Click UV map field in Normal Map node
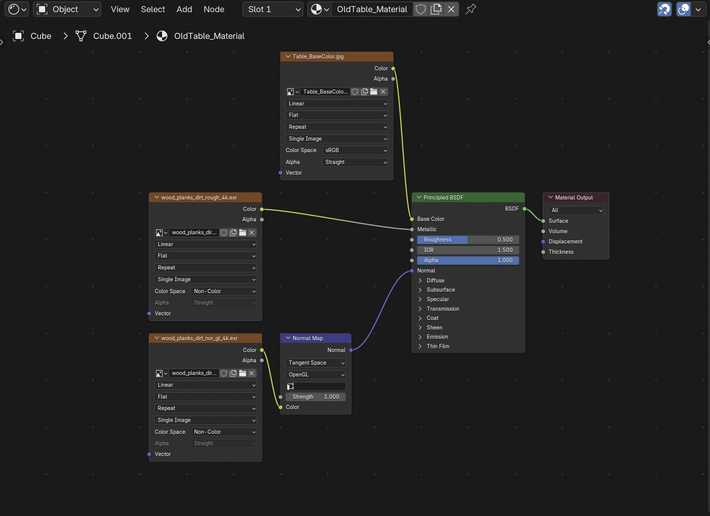The image size is (710, 516). 316,386
